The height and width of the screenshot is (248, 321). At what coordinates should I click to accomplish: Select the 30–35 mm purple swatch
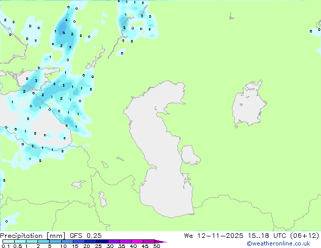click(113, 241)
